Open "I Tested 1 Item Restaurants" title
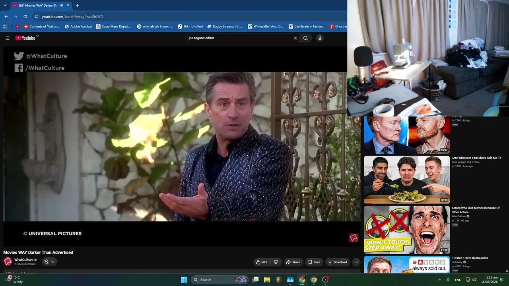Image resolution: width=509 pixels, height=286 pixels. 470,258
